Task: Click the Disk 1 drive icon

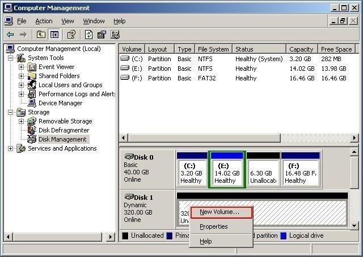Action: pyautogui.click(x=129, y=197)
